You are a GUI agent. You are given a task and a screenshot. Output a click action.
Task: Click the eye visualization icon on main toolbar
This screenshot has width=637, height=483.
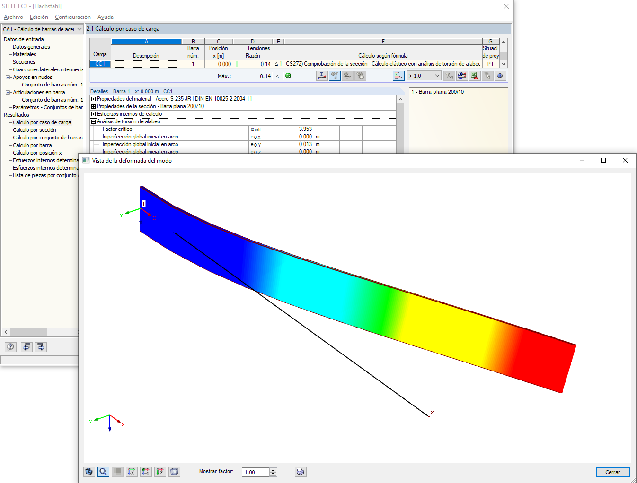[x=500, y=75]
